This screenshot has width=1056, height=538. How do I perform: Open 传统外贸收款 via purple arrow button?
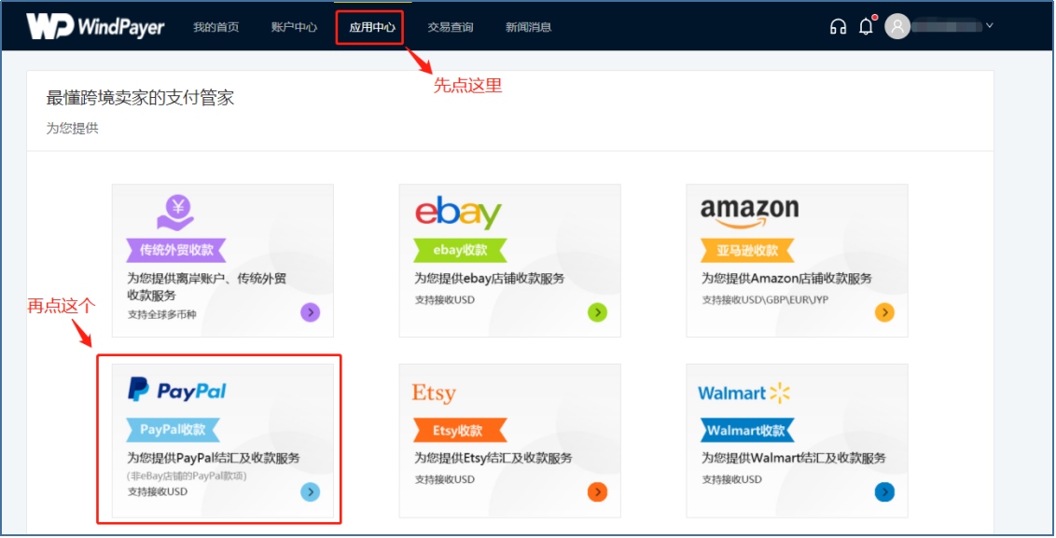pyautogui.click(x=311, y=312)
